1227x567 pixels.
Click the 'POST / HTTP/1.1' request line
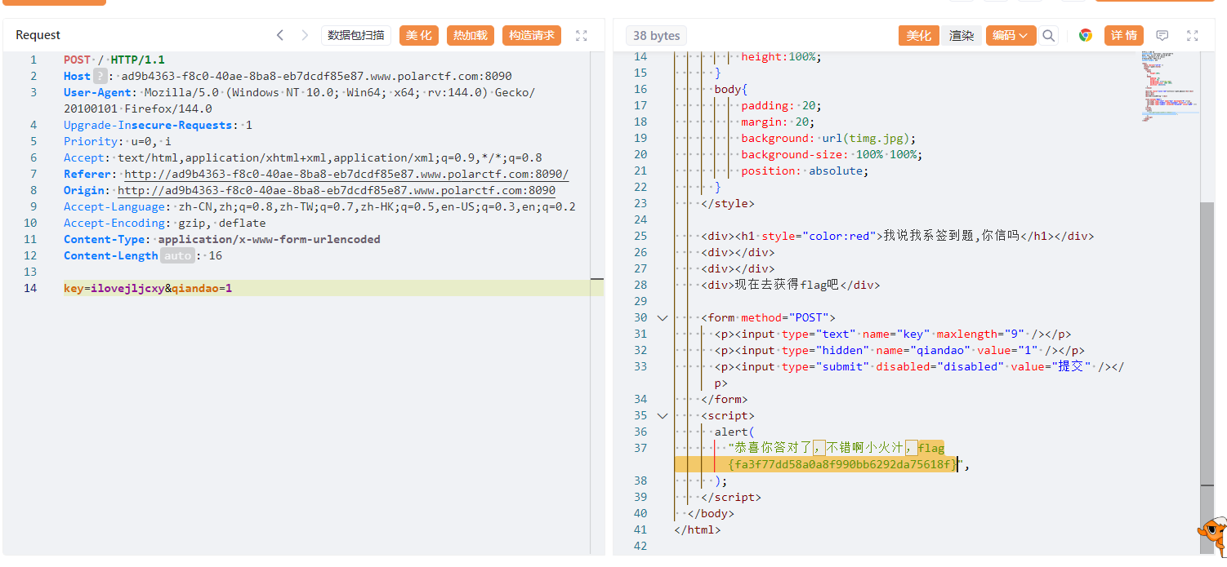tap(114, 60)
